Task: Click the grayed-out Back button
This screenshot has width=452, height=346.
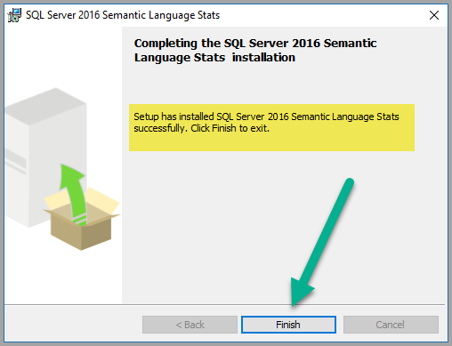Action: tap(190, 325)
